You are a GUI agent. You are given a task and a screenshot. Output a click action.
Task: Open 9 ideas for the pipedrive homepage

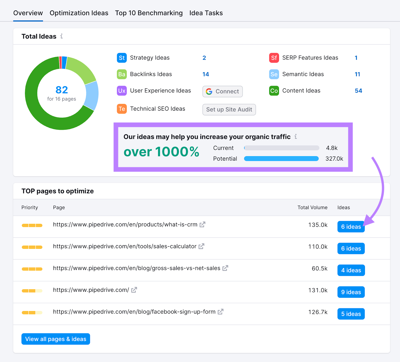[351, 292]
